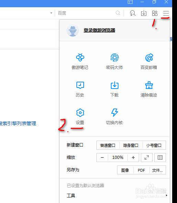The height and width of the screenshot is (203, 177).
Task: Open the hamburger main menu icon
Action: click(166, 13)
